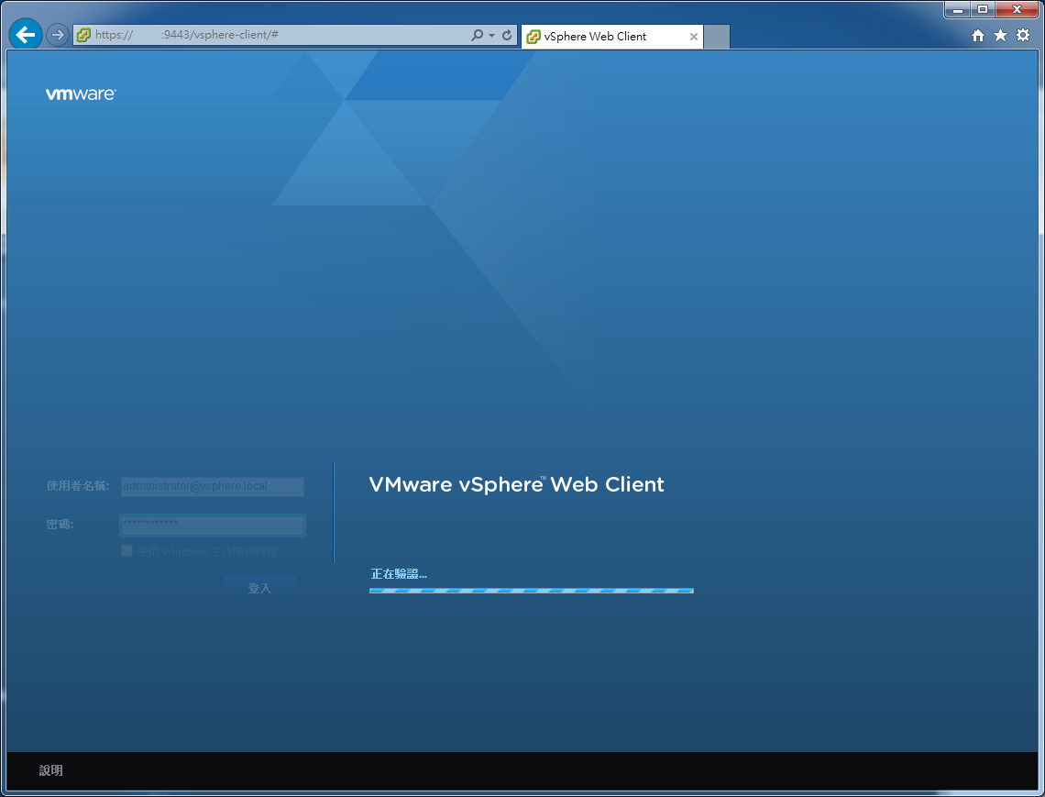
Task: Click the vSphere Web Client favicon
Action: (534, 36)
